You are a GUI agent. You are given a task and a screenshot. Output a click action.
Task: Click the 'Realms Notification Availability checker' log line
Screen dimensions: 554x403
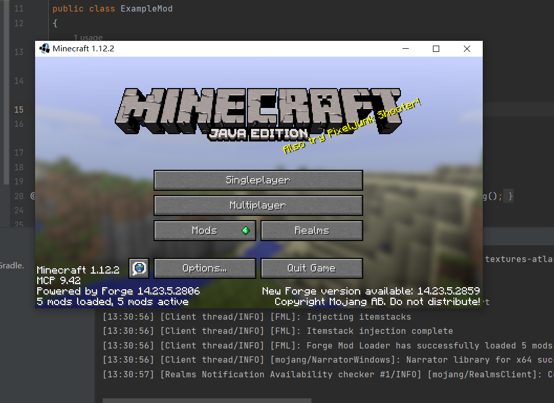tap(328, 374)
